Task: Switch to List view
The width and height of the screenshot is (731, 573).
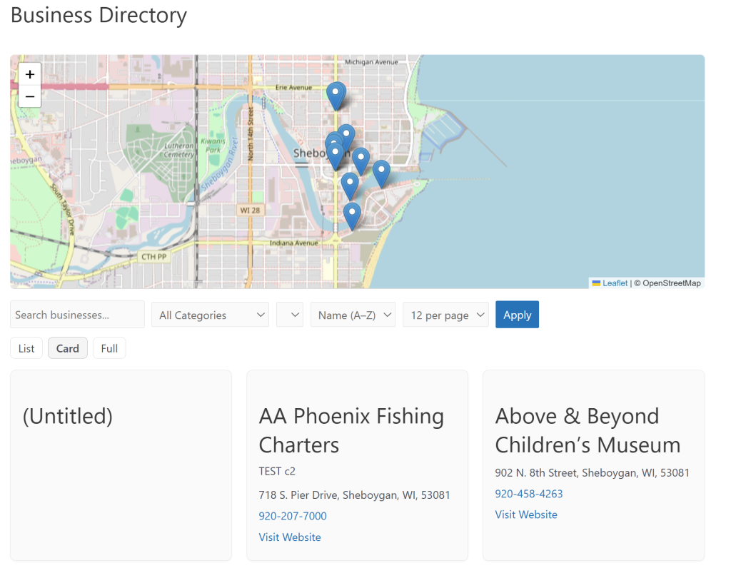Action: pos(26,348)
